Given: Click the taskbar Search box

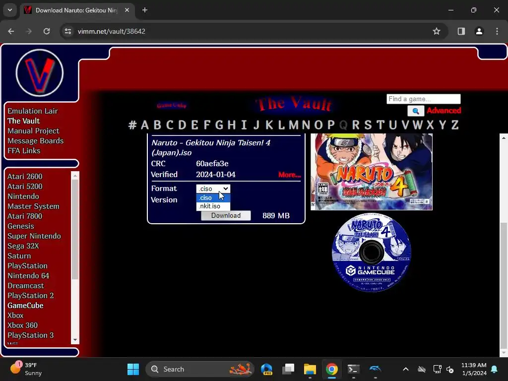Looking at the screenshot, I should click(200, 369).
